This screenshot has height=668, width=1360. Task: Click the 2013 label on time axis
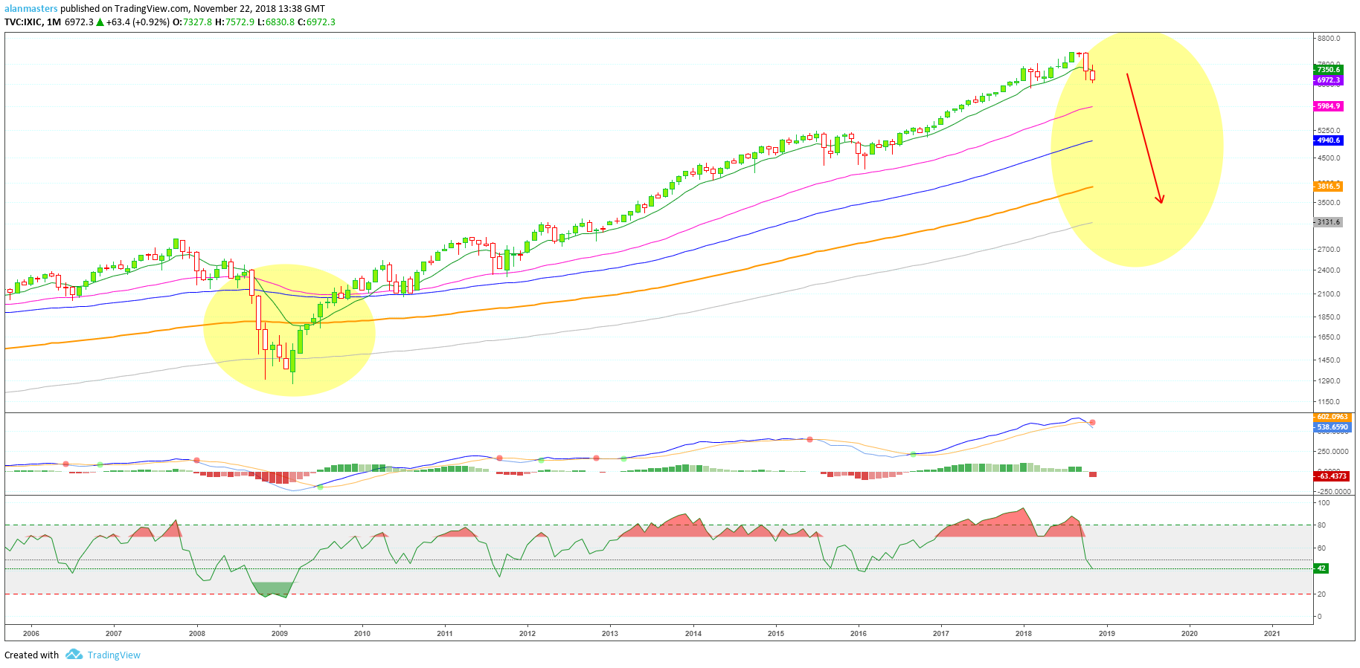(610, 634)
